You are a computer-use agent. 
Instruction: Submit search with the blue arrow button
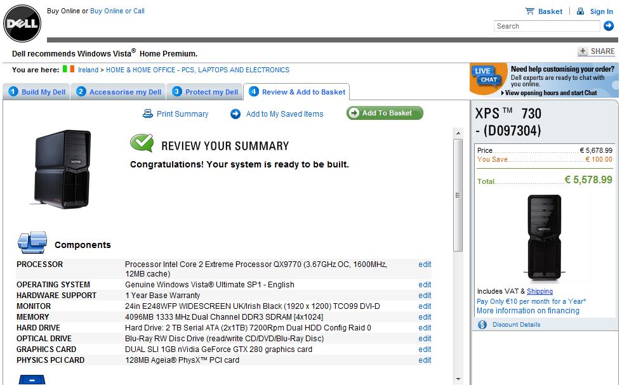(609, 26)
